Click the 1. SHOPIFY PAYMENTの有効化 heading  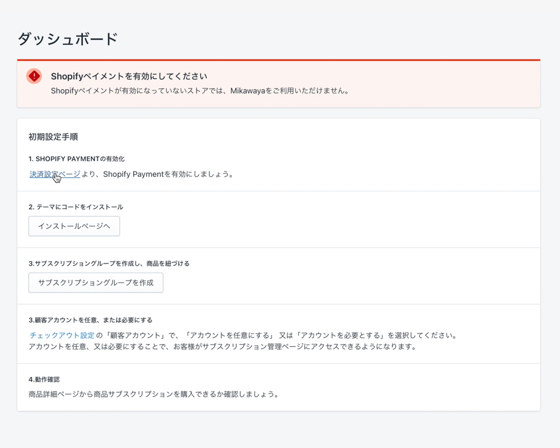(76, 159)
